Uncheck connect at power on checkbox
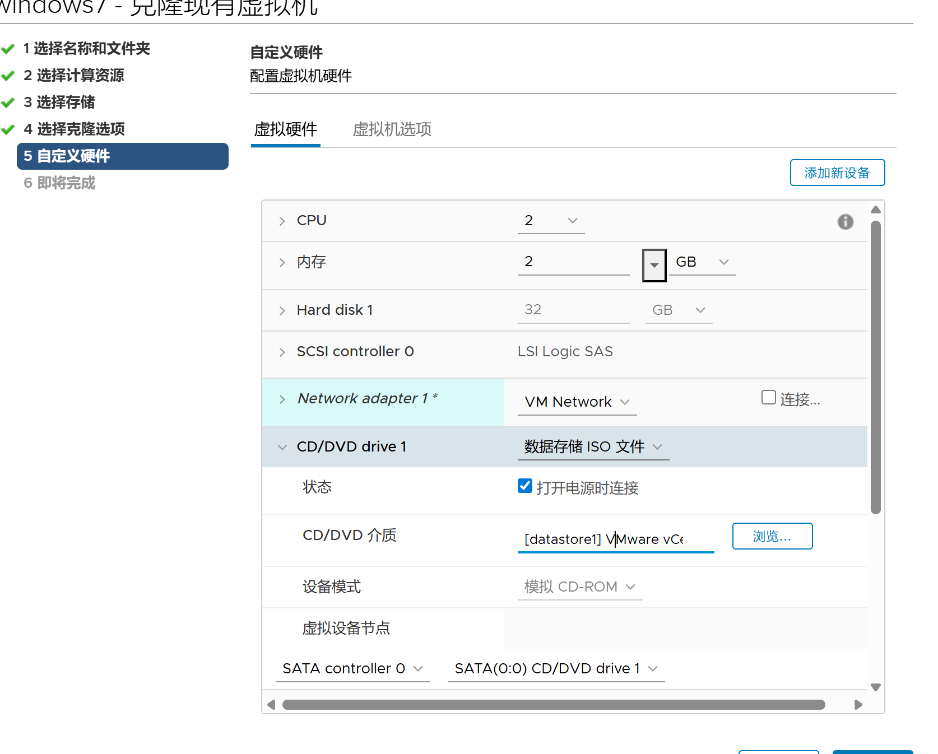Screen dimensions: 938x754 pos(525,486)
